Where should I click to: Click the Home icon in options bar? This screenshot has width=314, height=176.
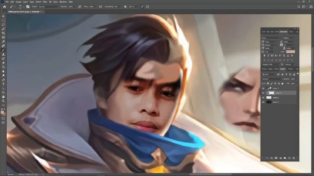point(4,6)
